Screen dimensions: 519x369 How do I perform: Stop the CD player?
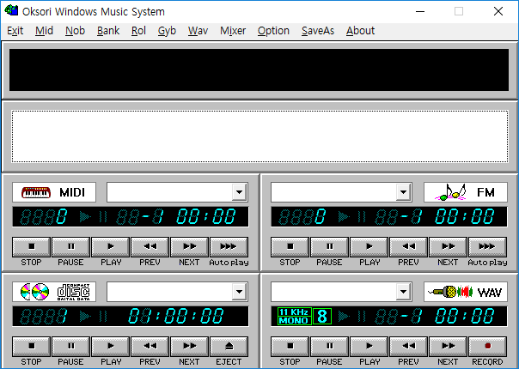click(x=31, y=346)
